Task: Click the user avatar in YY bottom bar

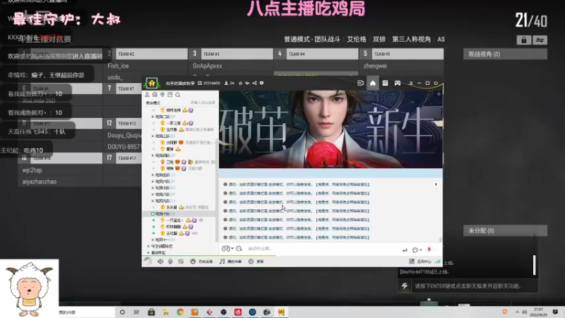Action: coord(148,261)
